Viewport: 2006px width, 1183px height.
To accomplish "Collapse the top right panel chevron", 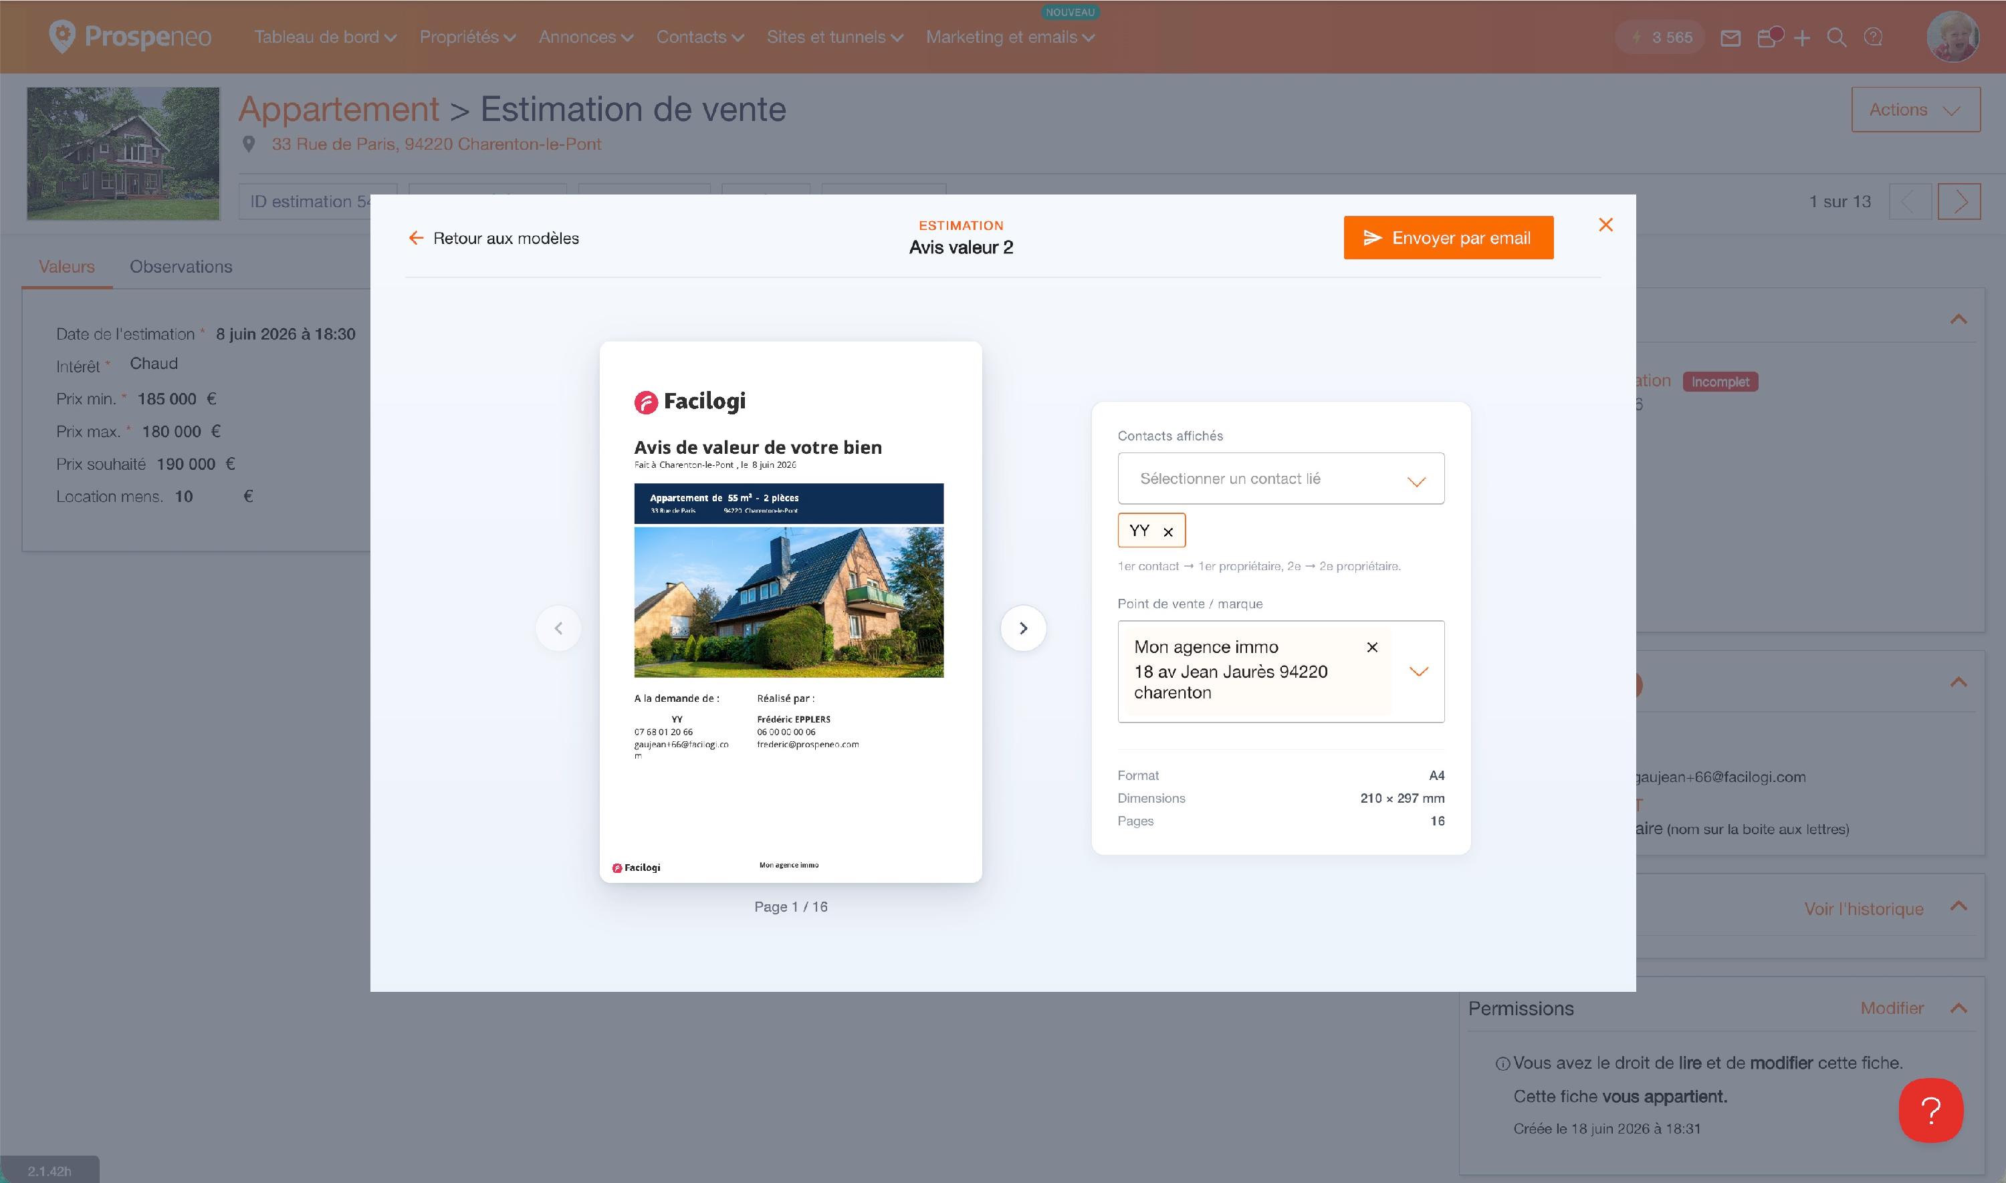I will [x=1958, y=319].
